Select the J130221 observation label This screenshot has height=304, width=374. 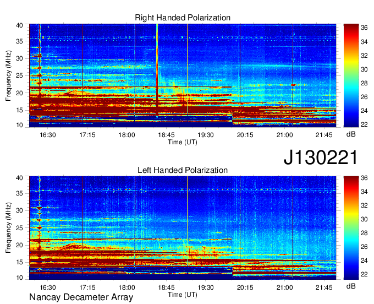[321, 157]
